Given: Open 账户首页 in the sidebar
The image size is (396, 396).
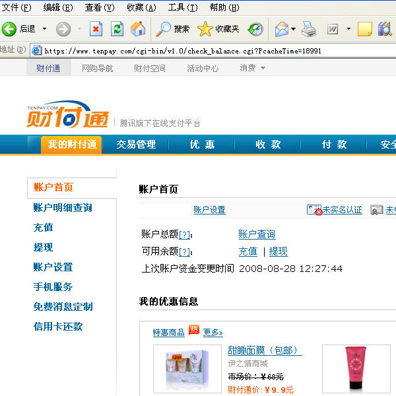Looking at the screenshot, I should (x=53, y=187).
